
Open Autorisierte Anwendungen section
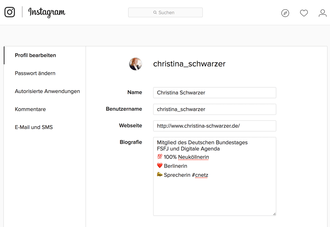point(47,91)
